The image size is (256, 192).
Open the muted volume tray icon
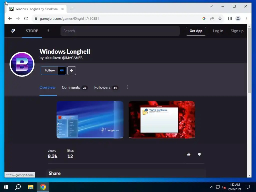pos(224,187)
